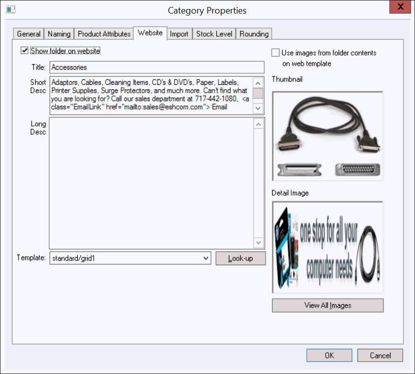415x374 pixels.
Task: Switch to the General tab
Action: (x=29, y=34)
